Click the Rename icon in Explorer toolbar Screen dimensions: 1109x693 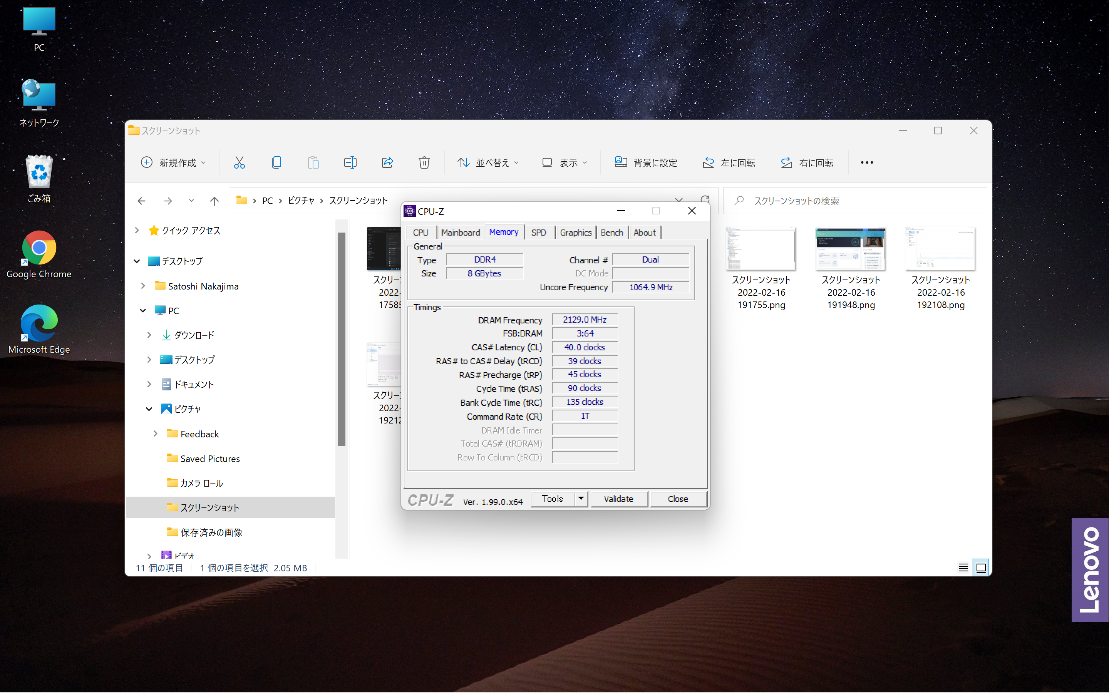pyautogui.click(x=350, y=162)
